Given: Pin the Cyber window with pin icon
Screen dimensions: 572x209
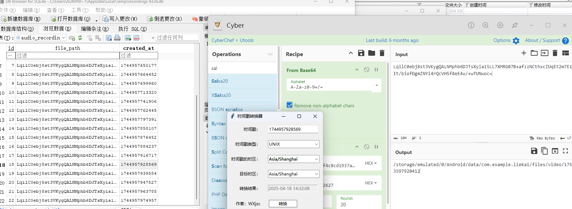Looking at the screenshot, I should pos(515,25).
